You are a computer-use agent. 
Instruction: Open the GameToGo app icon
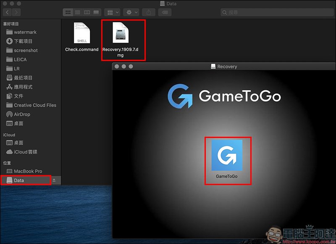tap(227, 155)
